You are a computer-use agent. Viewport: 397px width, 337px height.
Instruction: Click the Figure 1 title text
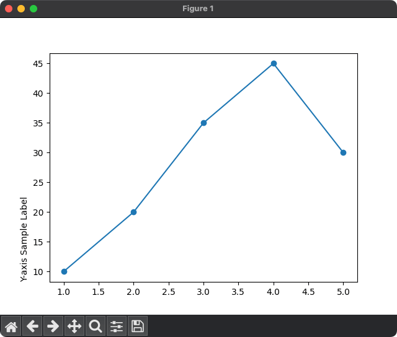198,9
